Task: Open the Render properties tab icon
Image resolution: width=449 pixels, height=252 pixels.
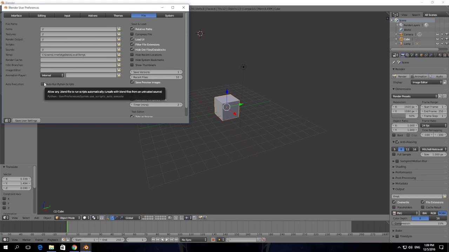Action: coord(403,55)
